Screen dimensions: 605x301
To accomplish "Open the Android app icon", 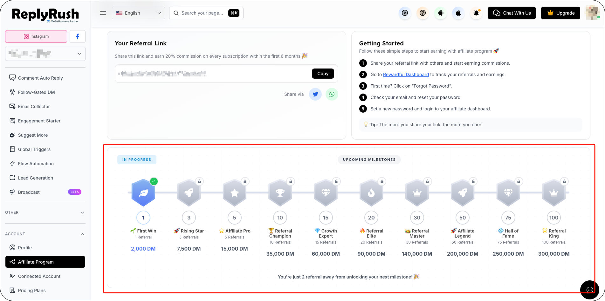I will click(x=440, y=13).
